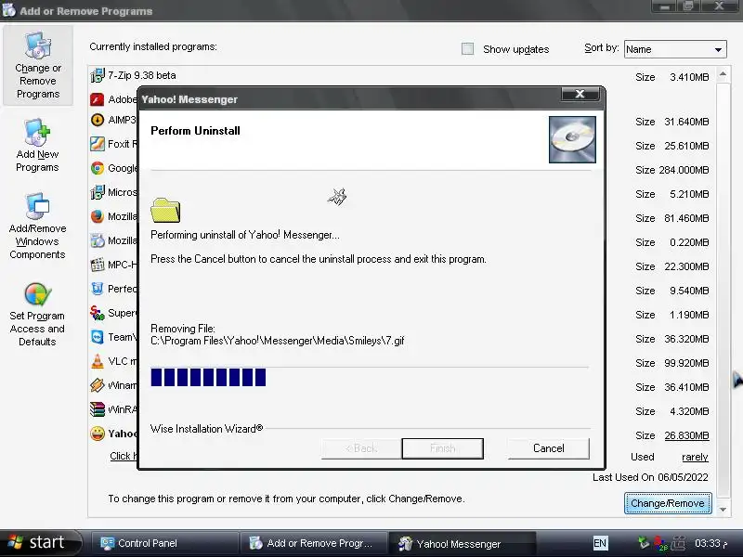The image size is (743, 557).
Task: Click the size value 3.410MB
Action: [689, 77]
